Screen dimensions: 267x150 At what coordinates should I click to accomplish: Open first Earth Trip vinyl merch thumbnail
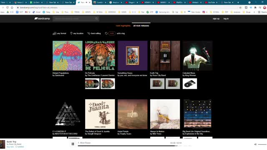pos(157,84)
